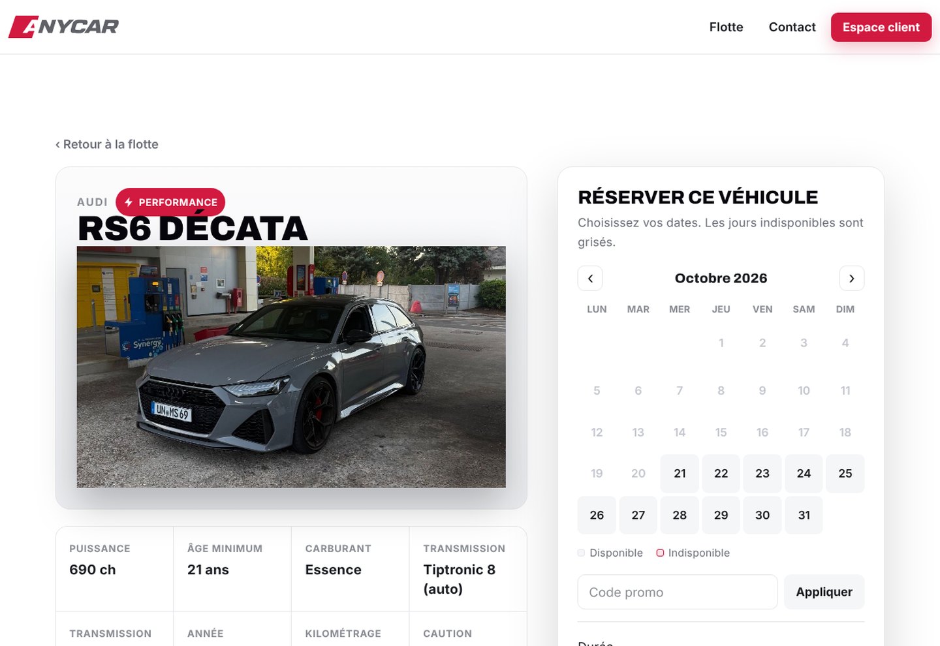Screen dimensions: 940x646
Task: Go to next month in calendar
Action: 852,279
